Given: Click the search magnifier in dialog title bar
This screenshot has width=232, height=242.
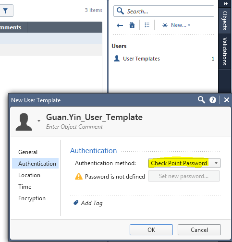Looking at the screenshot, I should click(x=201, y=100).
